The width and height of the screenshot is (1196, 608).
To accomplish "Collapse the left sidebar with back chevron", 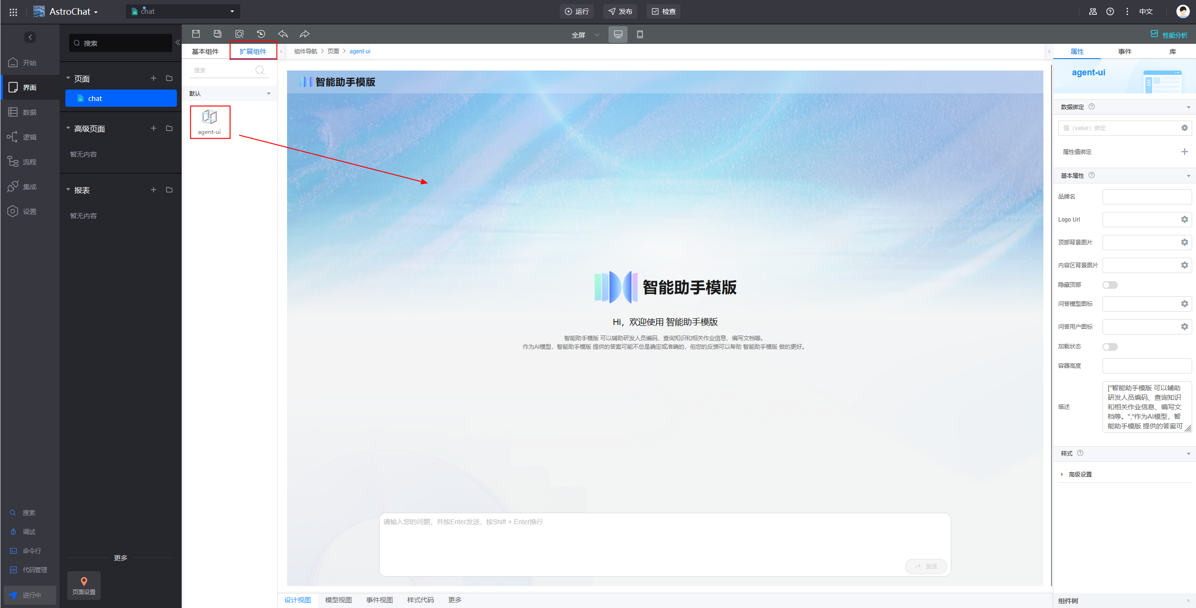I will [30, 37].
